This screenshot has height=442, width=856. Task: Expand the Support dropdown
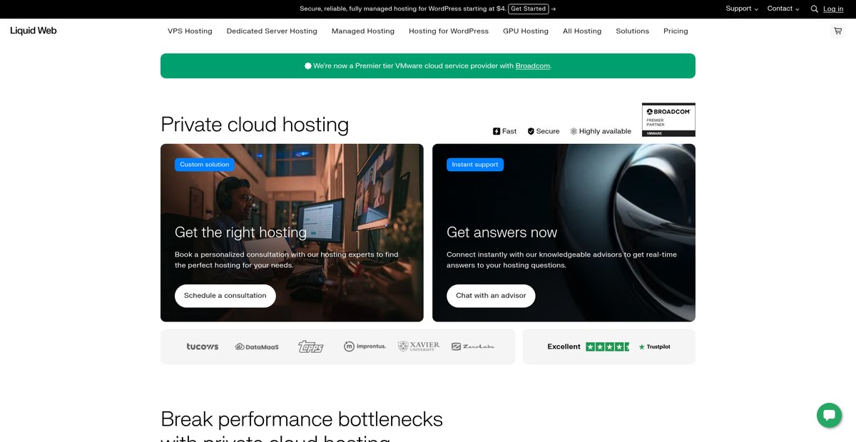click(743, 9)
